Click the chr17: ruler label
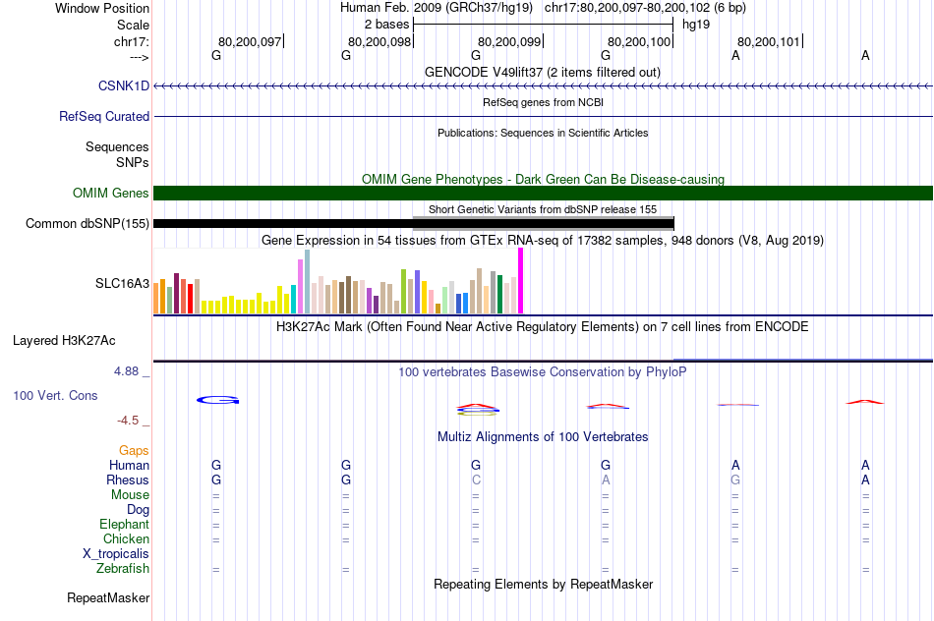Image resolution: width=934 pixels, height=621 pixels. click(131, 41)
